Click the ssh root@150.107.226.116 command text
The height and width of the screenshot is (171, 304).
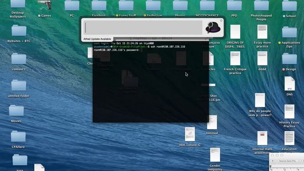pos(168,47)
